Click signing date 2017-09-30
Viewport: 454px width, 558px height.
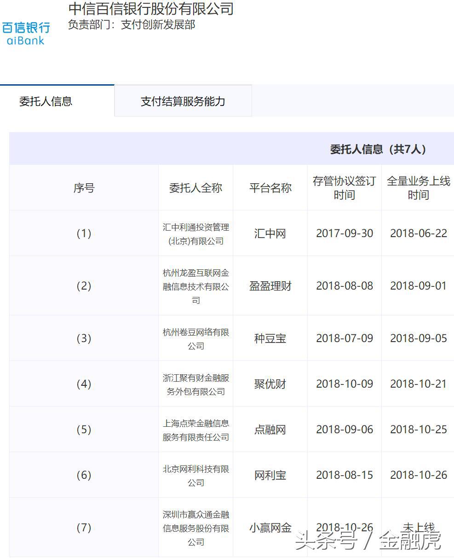(345, 233)
